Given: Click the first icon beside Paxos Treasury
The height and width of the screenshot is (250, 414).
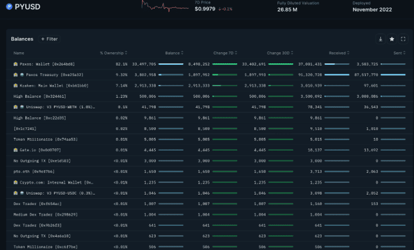Looking at the screenshot, I should point(15,75).
